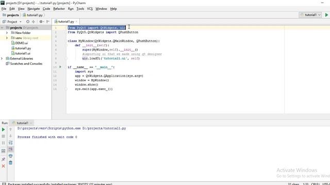Open the Code menu
This screenshot has height=185, width=330.
click(x=46, y=9)
